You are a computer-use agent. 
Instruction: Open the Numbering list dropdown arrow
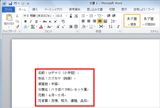pos(95,16)
